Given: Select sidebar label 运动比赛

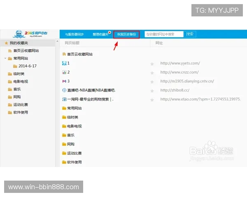Looking at the screenshot, I should 21,105.
